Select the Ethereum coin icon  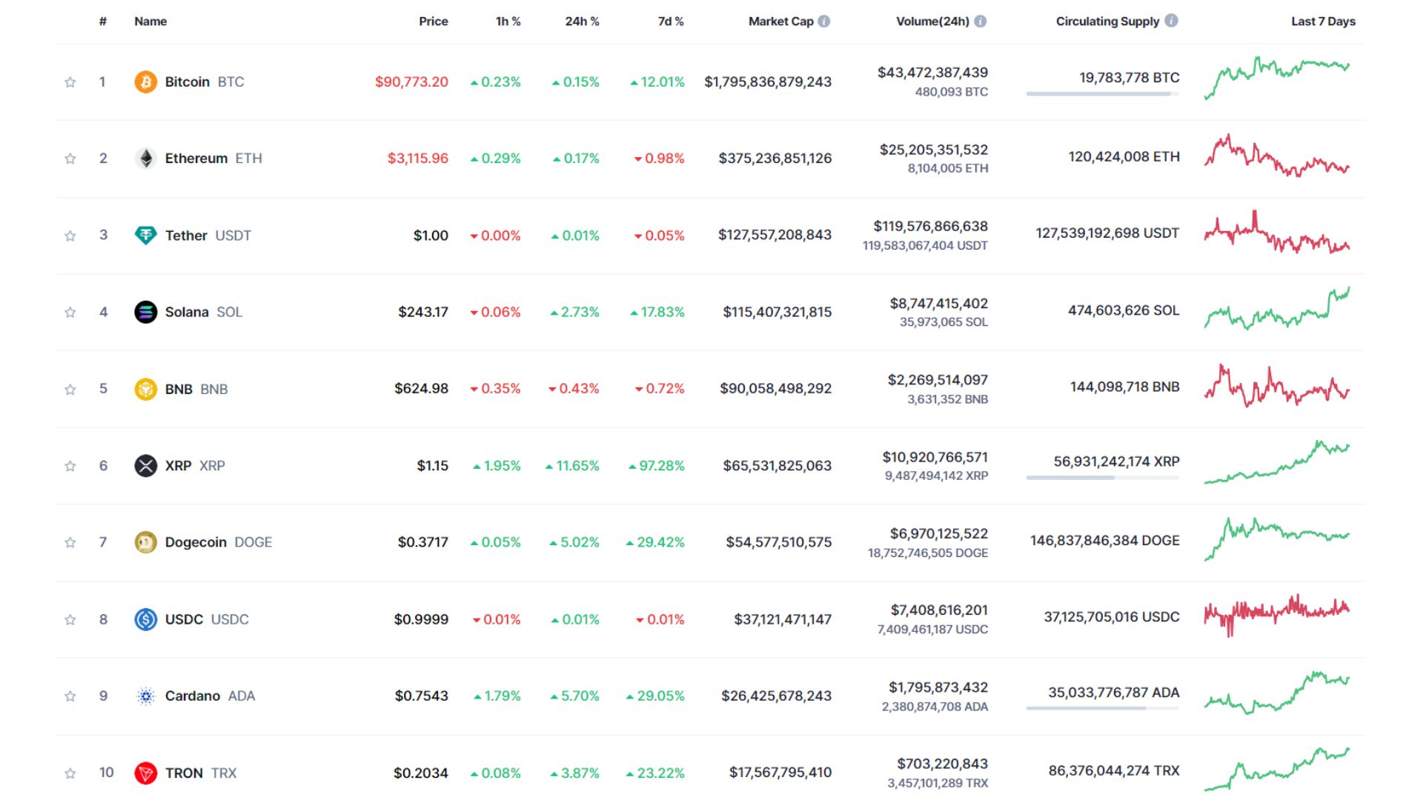[x=146, y=158]
